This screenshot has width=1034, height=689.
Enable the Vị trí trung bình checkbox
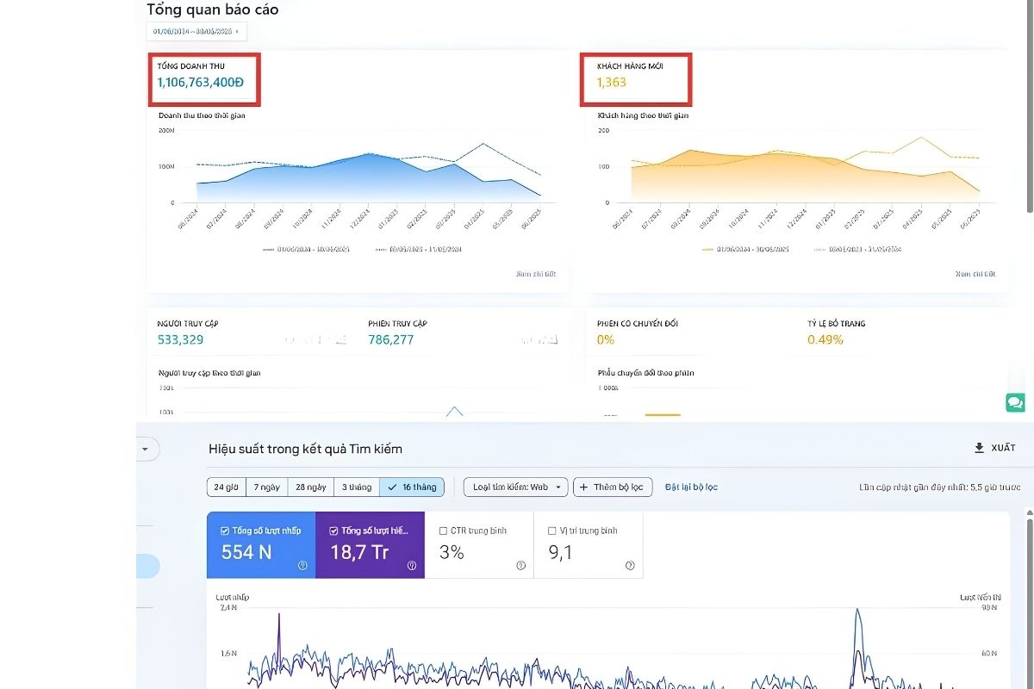(x=552, y=531)
